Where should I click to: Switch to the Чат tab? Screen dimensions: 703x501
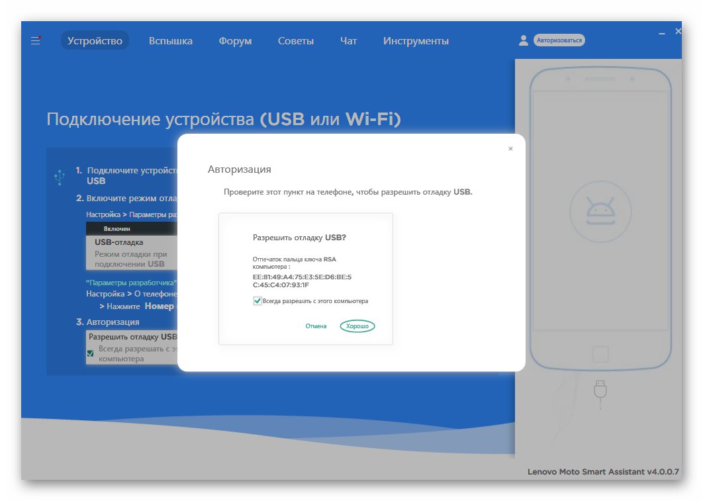pyautogui.click(x=348, y=40)
